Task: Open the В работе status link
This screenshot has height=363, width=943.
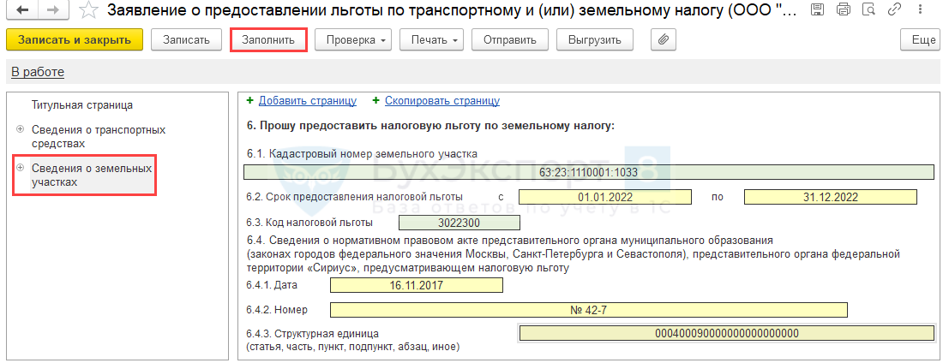Action: point(37,72)
